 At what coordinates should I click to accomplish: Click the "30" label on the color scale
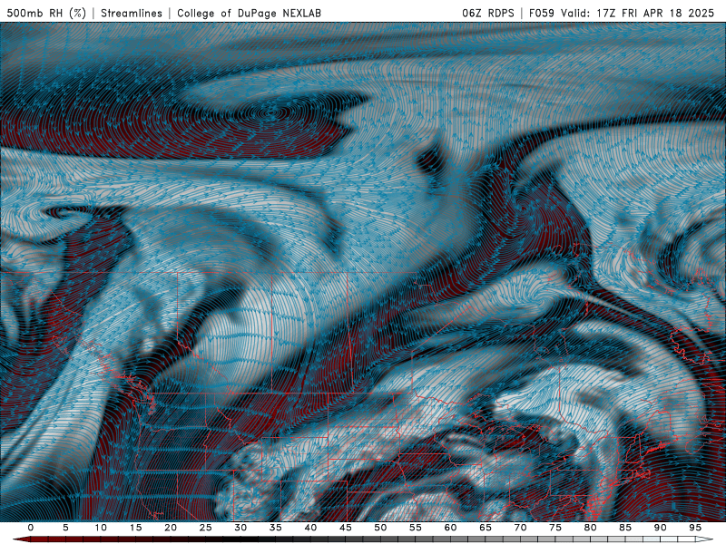tap(240, 528)
